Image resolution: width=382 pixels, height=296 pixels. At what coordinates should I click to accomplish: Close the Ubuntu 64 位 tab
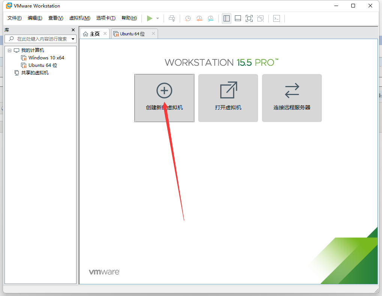pyautogui.click(x=153, y=34)
